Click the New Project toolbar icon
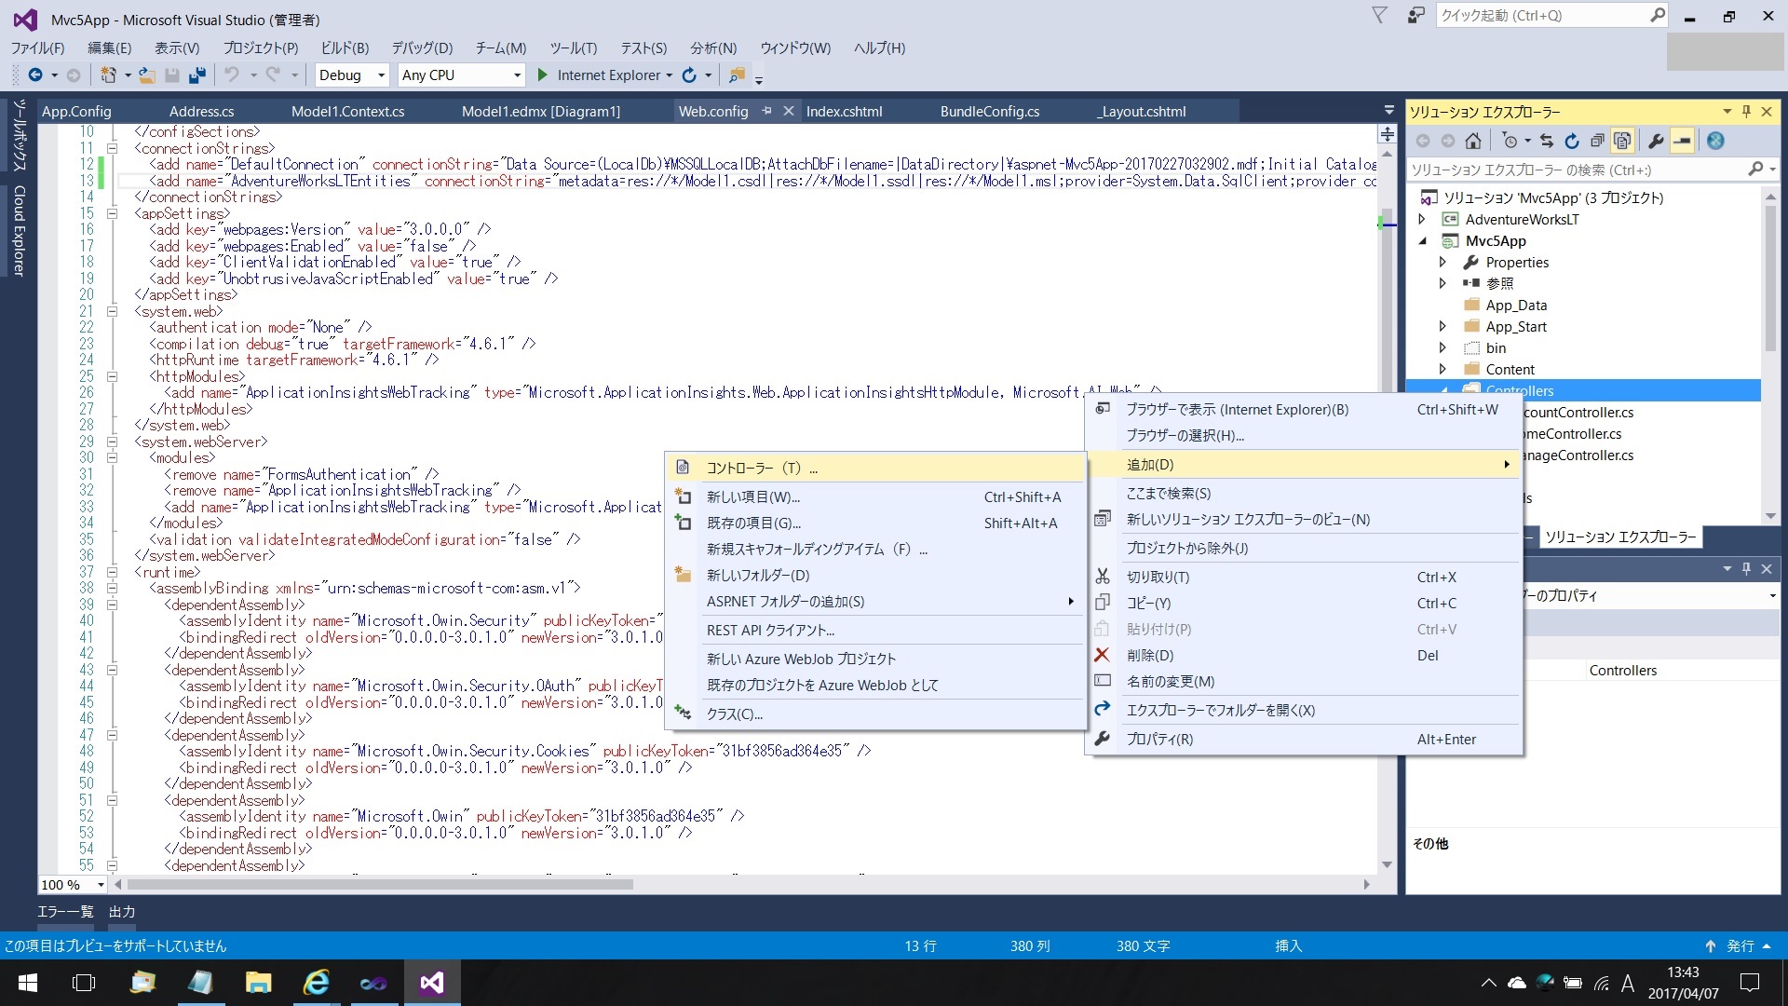 tap(108, 75)
